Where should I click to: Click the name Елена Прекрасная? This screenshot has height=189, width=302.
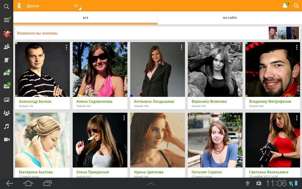tap(93, 172)
